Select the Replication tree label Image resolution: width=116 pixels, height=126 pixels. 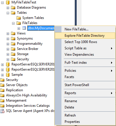click(14, 90)
